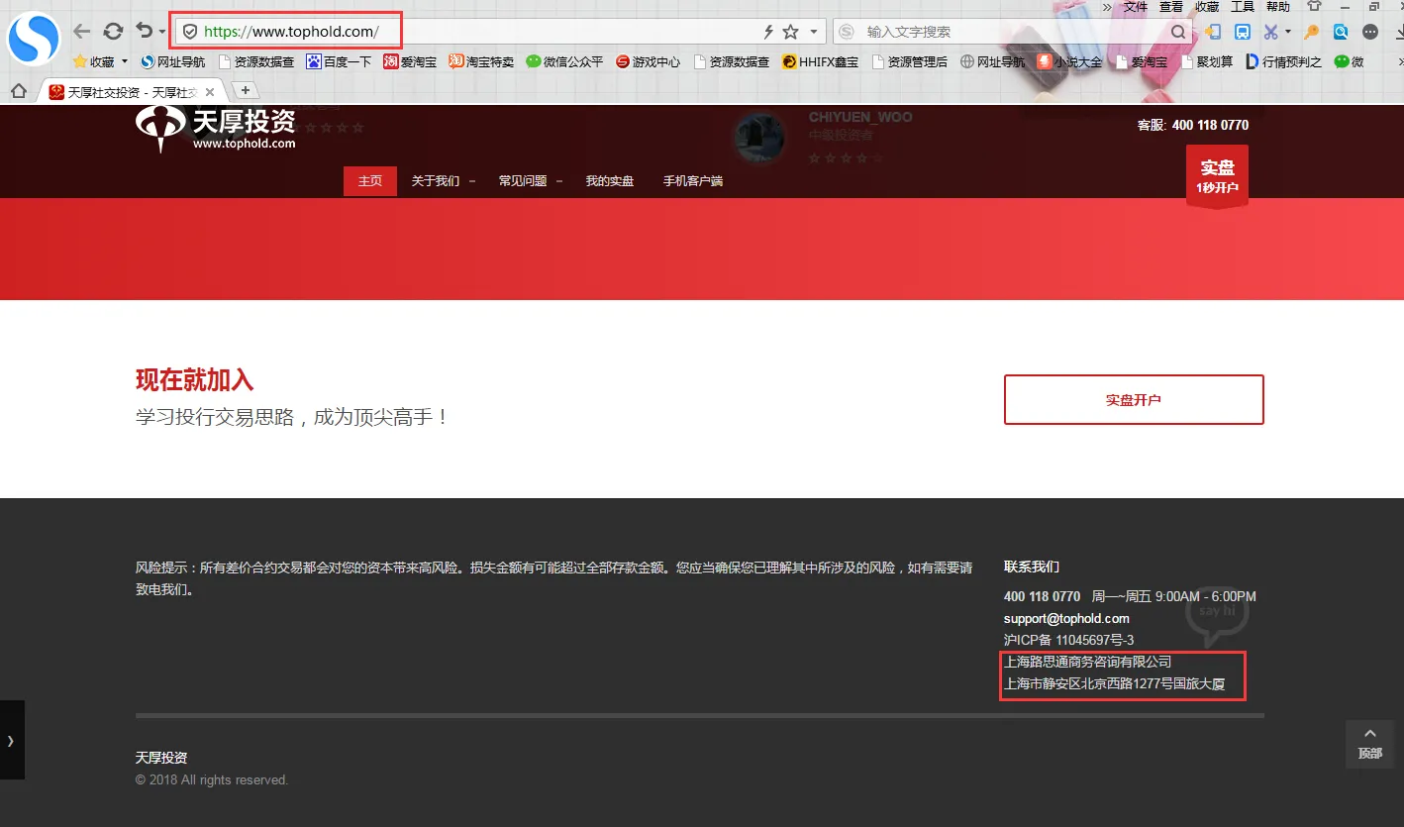Click the CHIYUEN_WOO avatar thumbnail
The width and height of the screenshot is (1404, 827).
pos(760,138)
